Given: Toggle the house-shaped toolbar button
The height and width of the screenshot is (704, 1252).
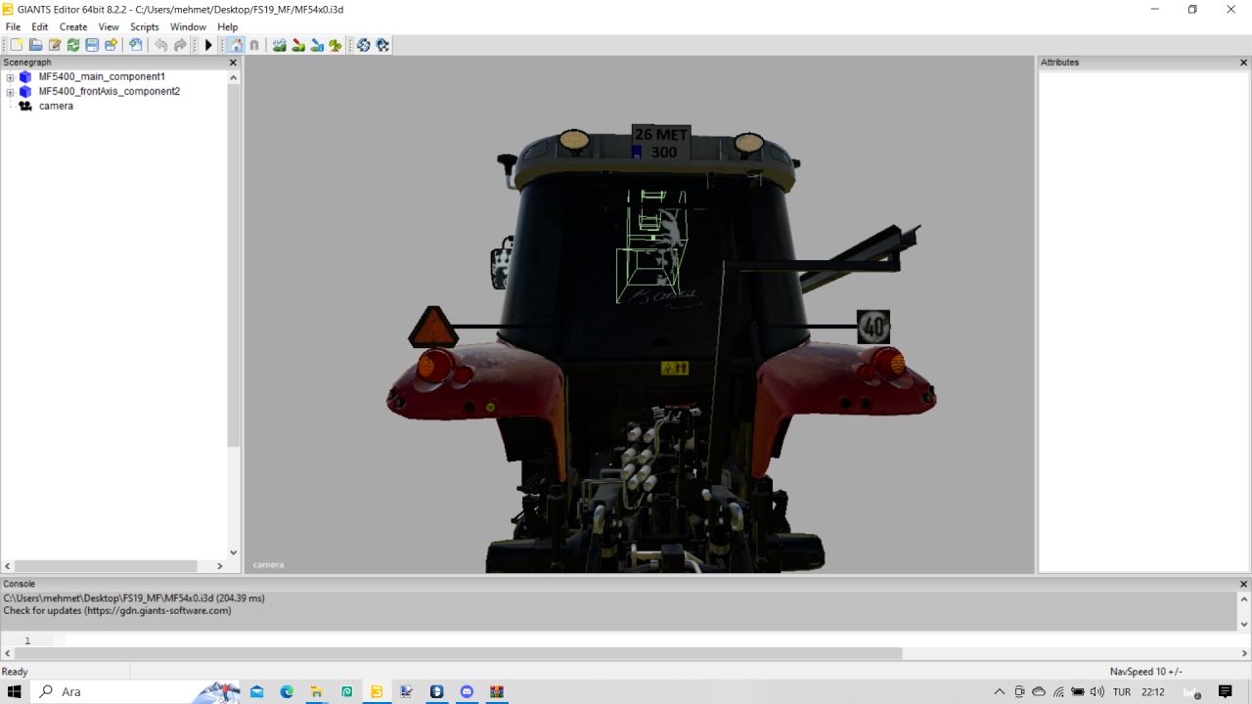Looking at the screenshot, I should coord(236,45).
